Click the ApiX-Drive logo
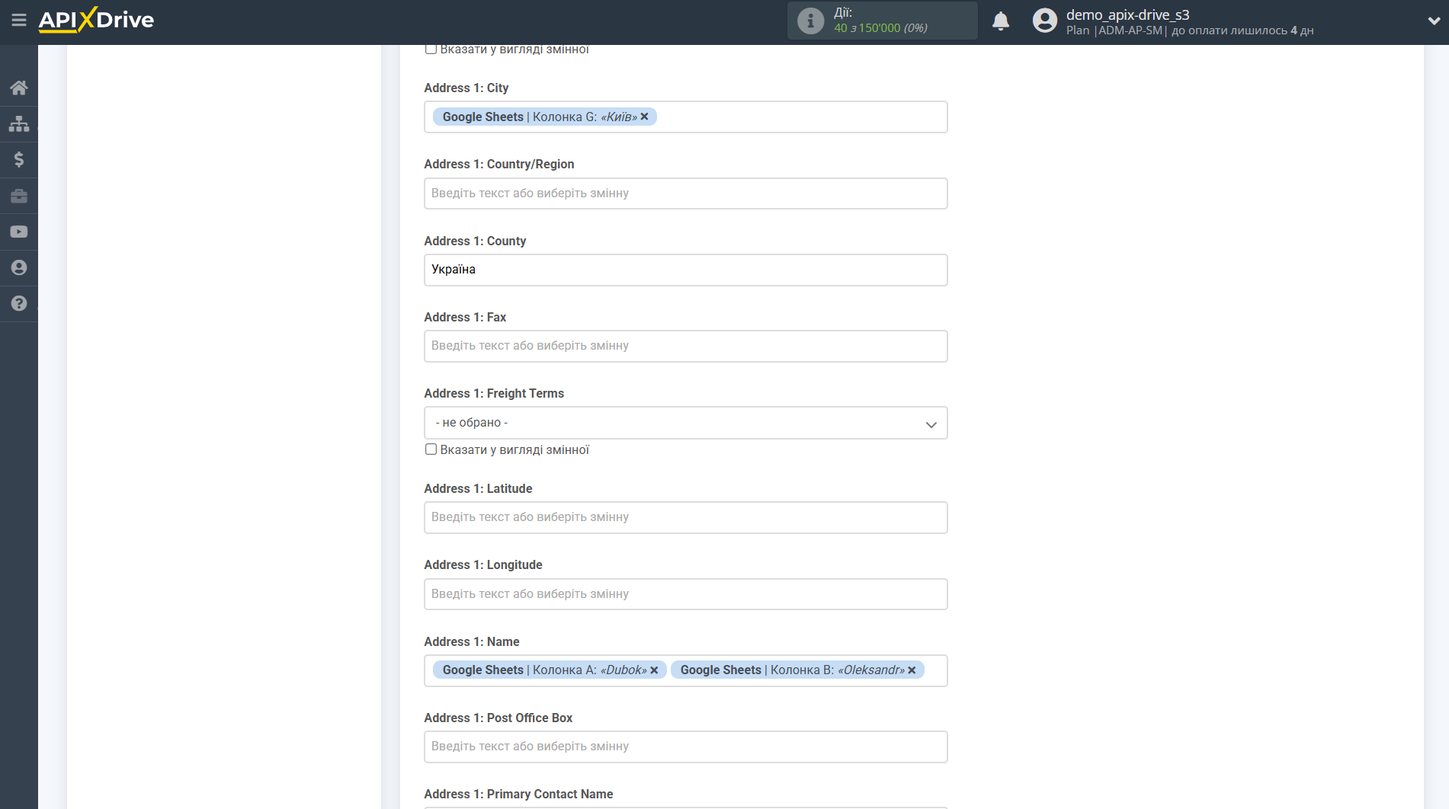1449x809 pixels. coord(96,20)
